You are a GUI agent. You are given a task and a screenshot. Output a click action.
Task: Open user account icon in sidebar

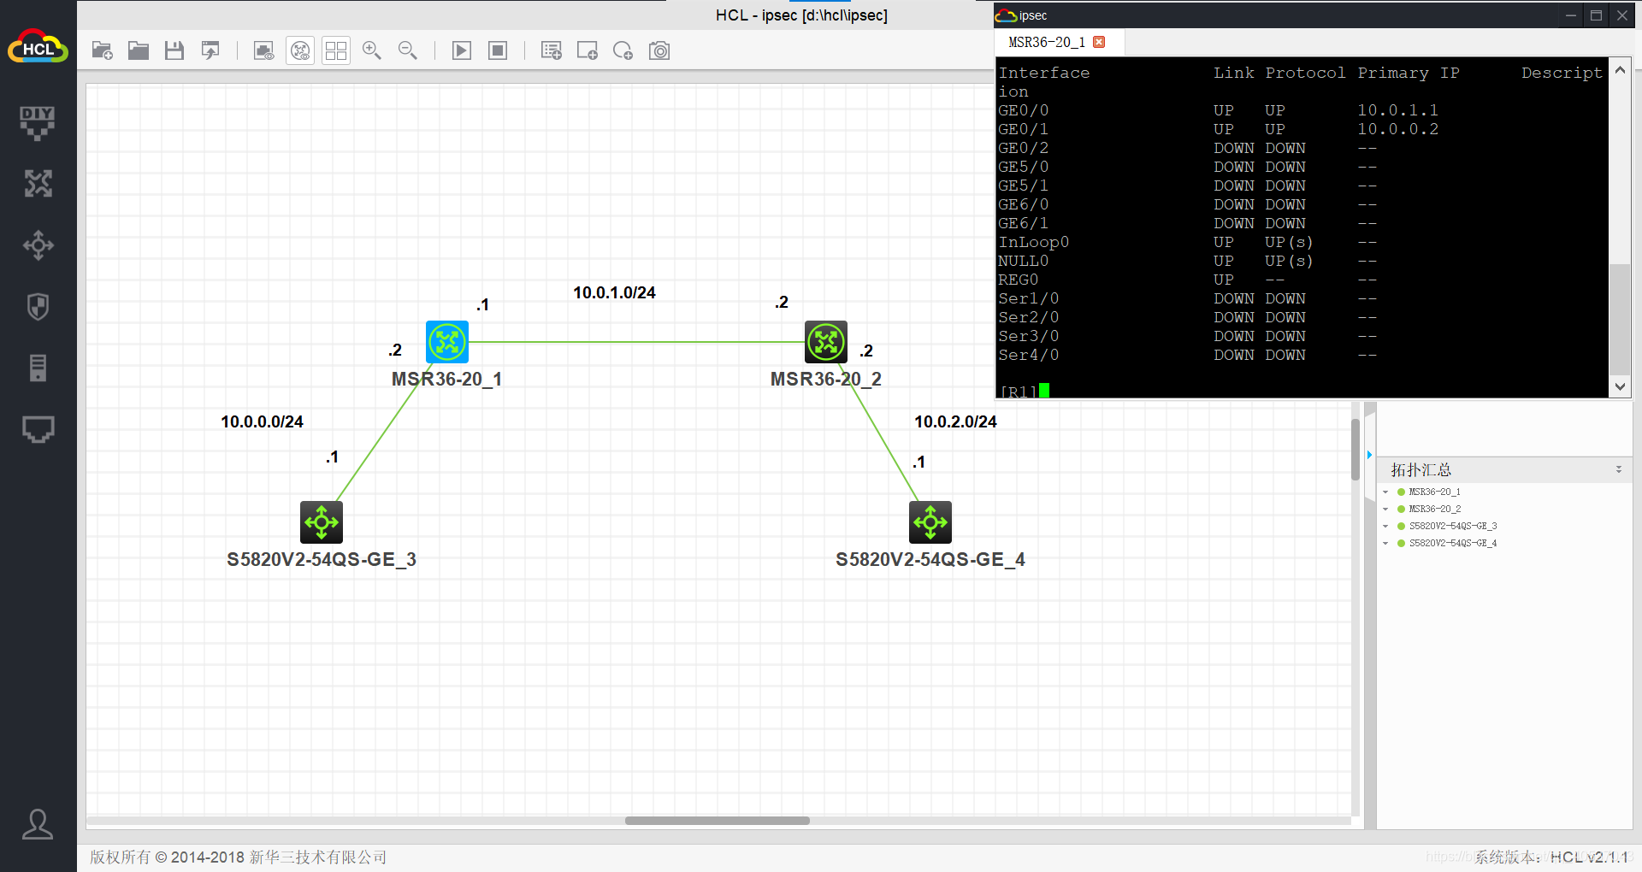point(38,824)
